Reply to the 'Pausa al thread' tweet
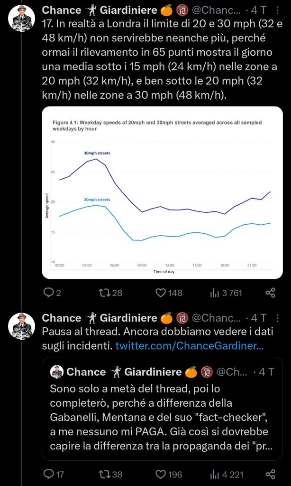The width and height of the screenshot is (291, 486). point(48,474)
